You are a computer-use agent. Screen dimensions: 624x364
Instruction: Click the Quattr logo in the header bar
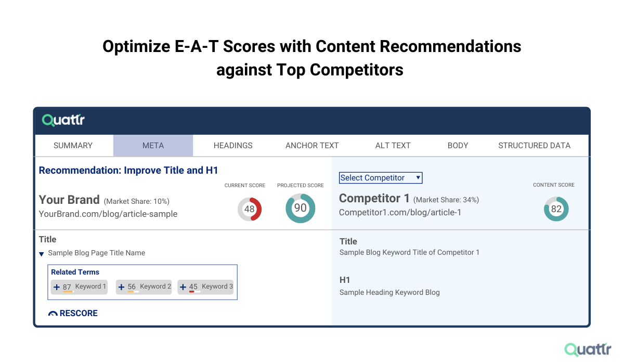click(x=63, y=120)
